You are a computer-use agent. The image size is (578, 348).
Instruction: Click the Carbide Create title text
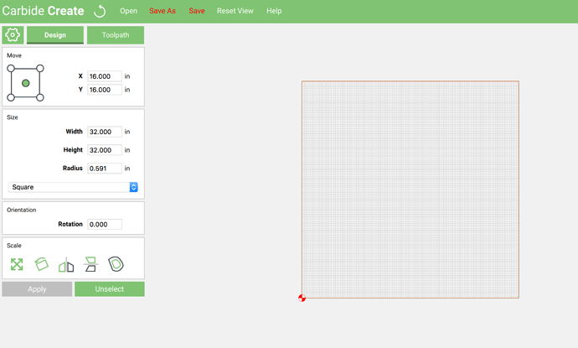tap(43, 11)
